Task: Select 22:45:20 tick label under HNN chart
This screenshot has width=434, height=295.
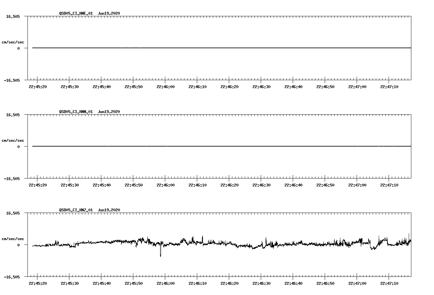Action: tap(38, 185)
